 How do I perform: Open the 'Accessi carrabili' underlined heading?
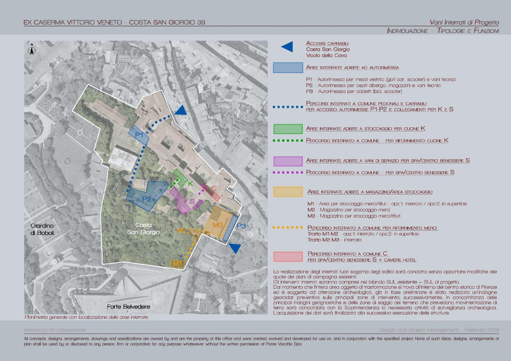pos(327,43)
